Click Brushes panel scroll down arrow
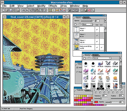The height and width of the screenshot is (111, 127). point(121,86)
